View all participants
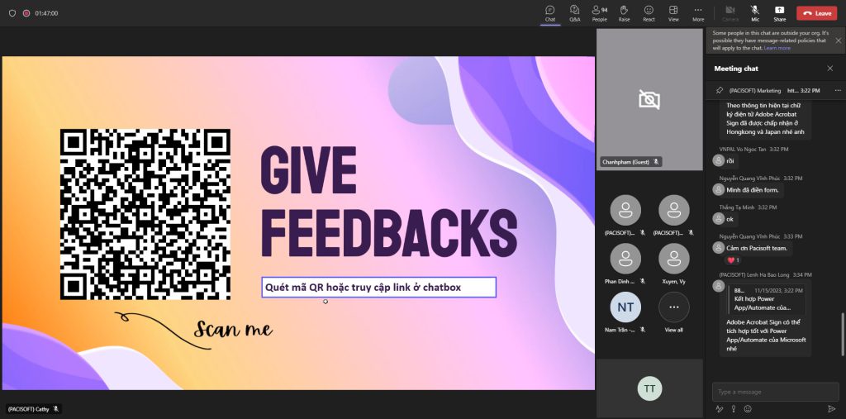The image size is (846, 419). click(x=674, y=307)
